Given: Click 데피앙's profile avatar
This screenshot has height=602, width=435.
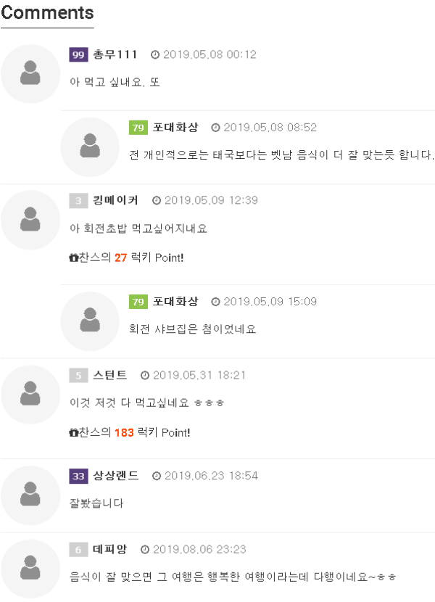Looking at the screenshot, I should pyautogui.click(x=30, y=568).
